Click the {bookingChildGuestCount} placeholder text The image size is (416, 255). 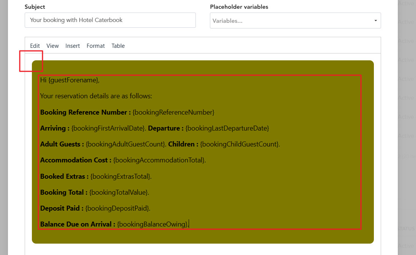pos(239,144)
